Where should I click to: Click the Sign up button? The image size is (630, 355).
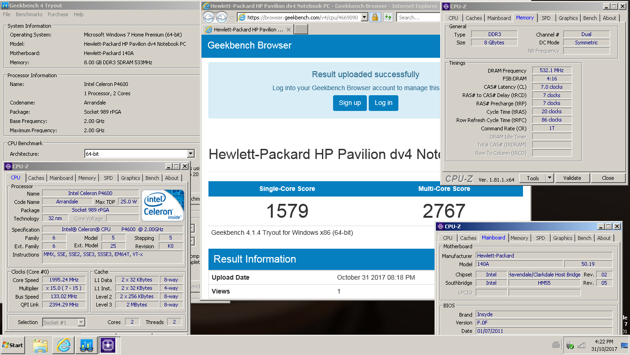(350, 103)
